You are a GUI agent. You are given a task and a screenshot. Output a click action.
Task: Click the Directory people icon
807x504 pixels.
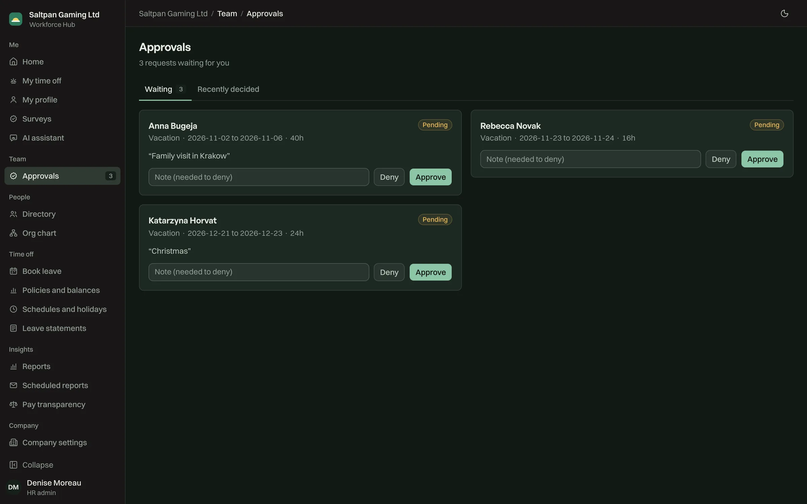[13, 214]
